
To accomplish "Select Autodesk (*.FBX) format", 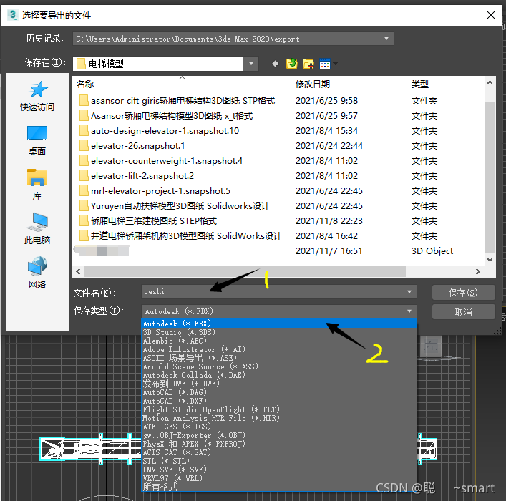I will click(x=279, y=324).
